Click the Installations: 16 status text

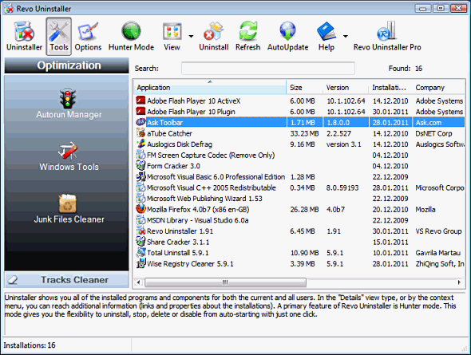tap(30, 345)
